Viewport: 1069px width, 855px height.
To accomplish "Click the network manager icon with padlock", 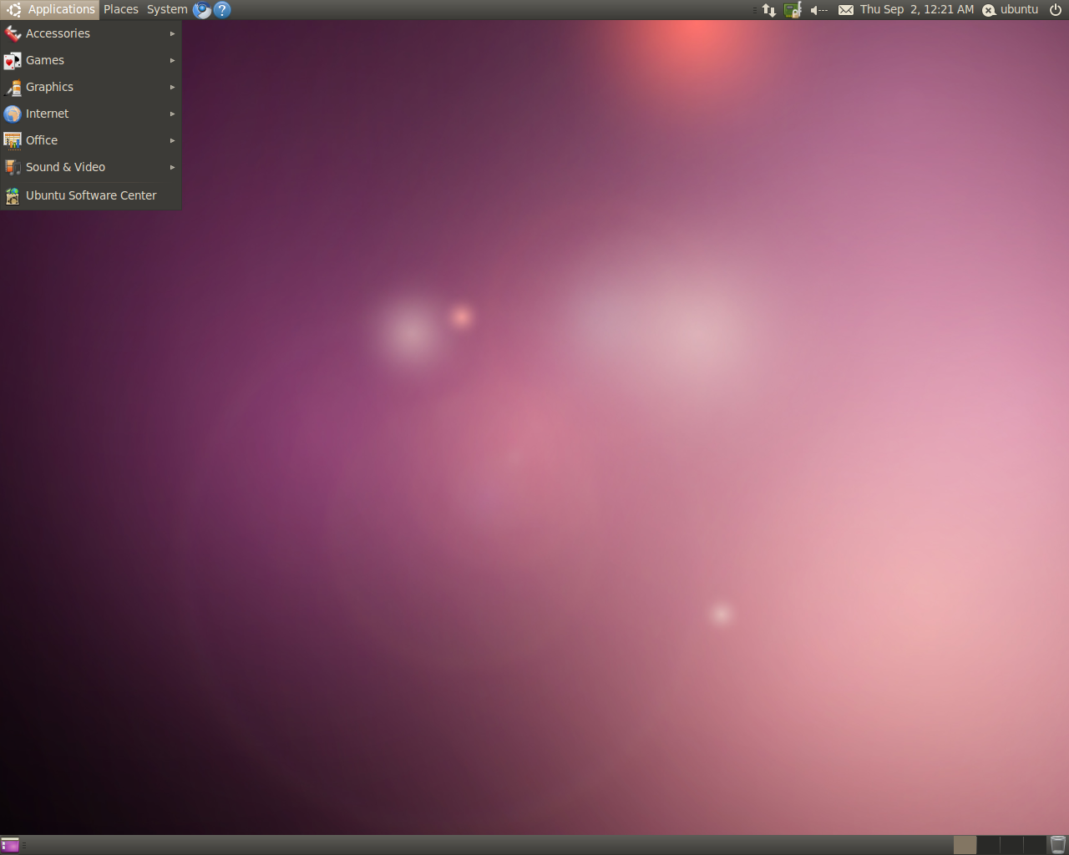I will coord(792,9).
